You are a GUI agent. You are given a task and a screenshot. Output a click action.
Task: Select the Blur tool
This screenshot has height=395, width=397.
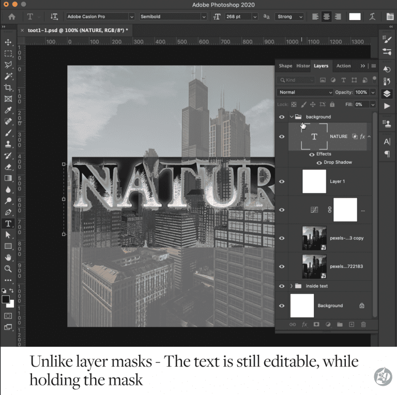[x=8, y=189]
